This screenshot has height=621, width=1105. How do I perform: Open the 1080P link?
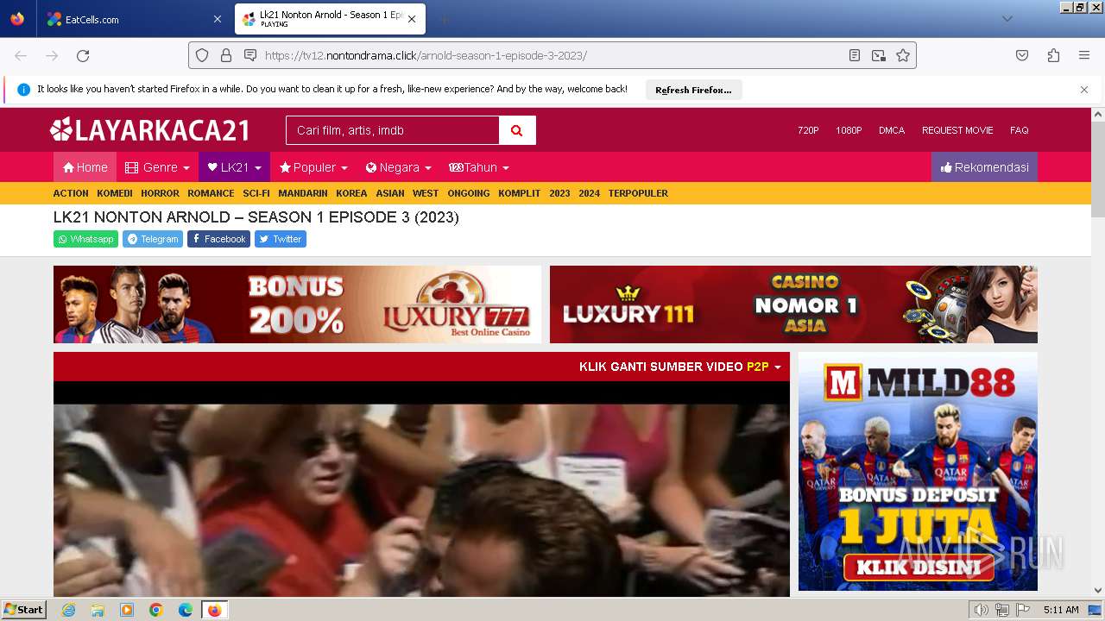click(x=849, y=130)
